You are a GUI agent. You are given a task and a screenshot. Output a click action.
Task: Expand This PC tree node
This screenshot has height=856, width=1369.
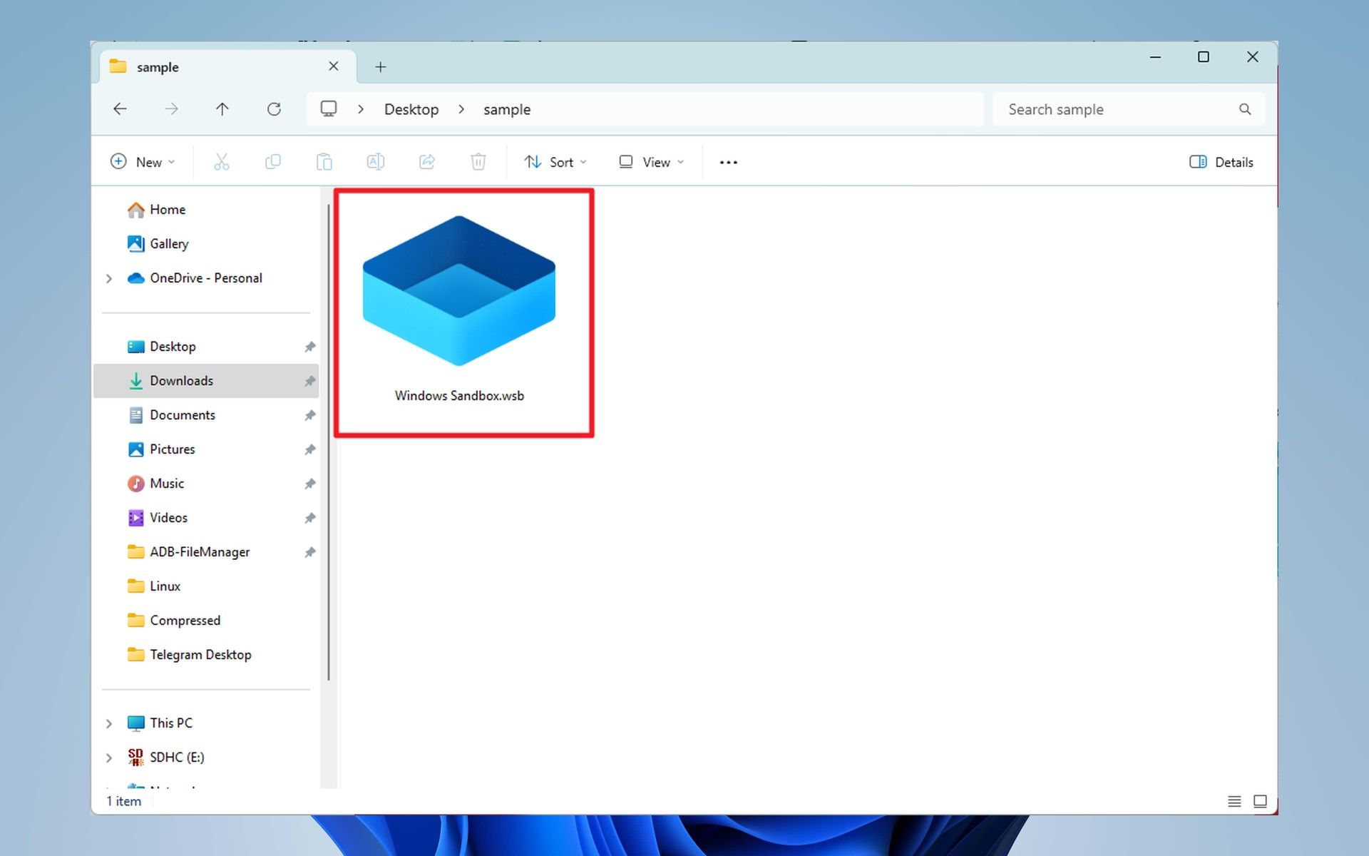tap(109, 723)
